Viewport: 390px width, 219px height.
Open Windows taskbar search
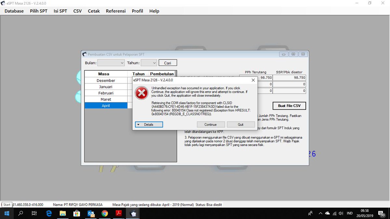pyautogui.click(x=20, y=213)
